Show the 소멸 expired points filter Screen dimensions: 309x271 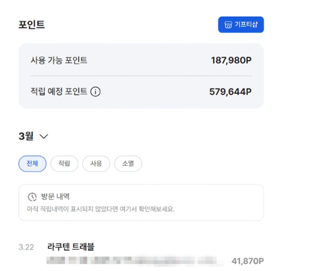coord(128,164)
